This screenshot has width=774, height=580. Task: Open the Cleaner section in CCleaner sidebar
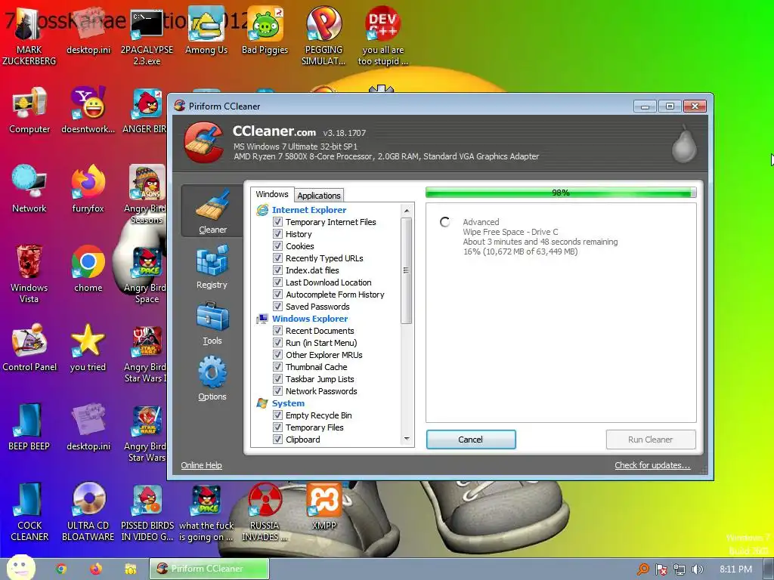pos(212,211)
